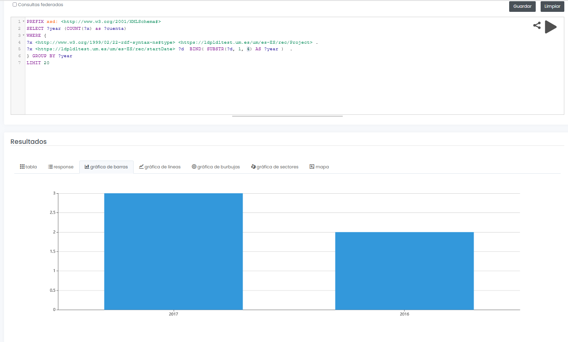Click the 2017 axis label
This screenshot has width=568, height=342.
pyautogui.click(x=173, y=314)
